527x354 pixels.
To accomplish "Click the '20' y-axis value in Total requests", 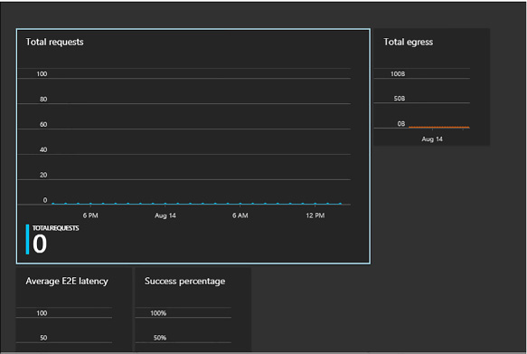I will [43, 175].
